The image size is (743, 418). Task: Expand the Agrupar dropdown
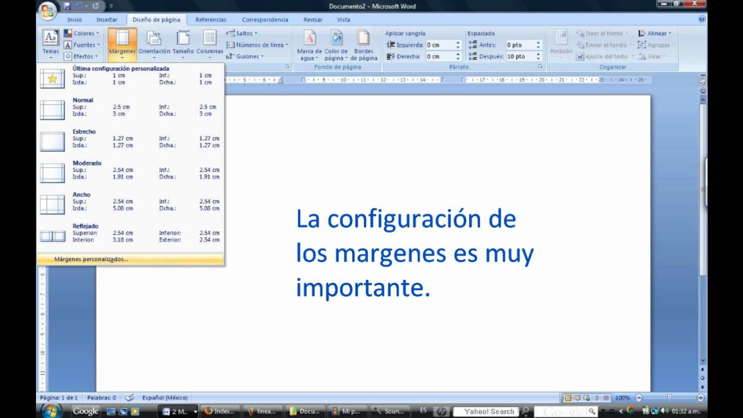pyautogui.click(x=656, y=45)
